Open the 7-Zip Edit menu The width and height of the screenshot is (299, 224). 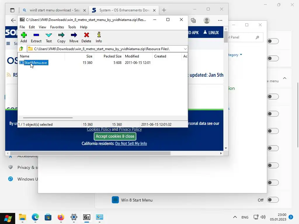pos(32,27)
